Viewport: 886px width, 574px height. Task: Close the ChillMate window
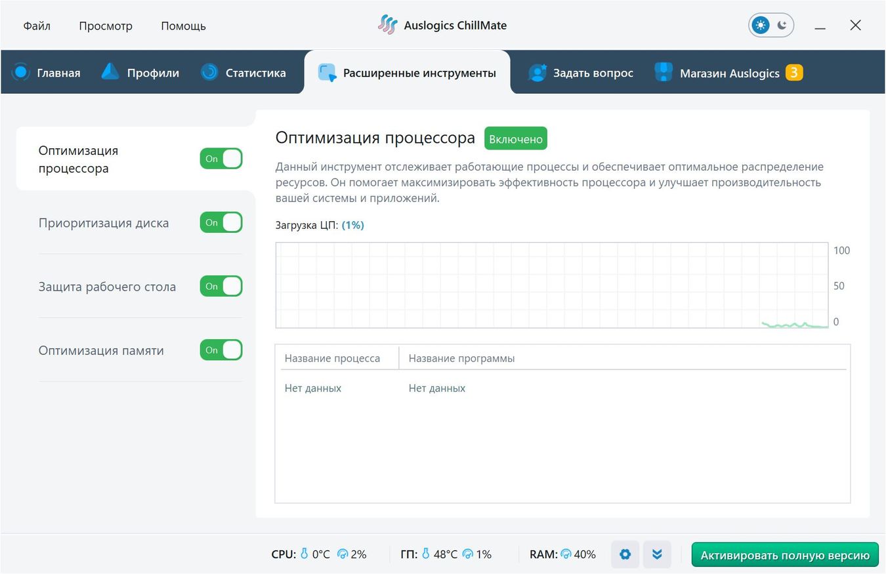[x=855, y=25]
